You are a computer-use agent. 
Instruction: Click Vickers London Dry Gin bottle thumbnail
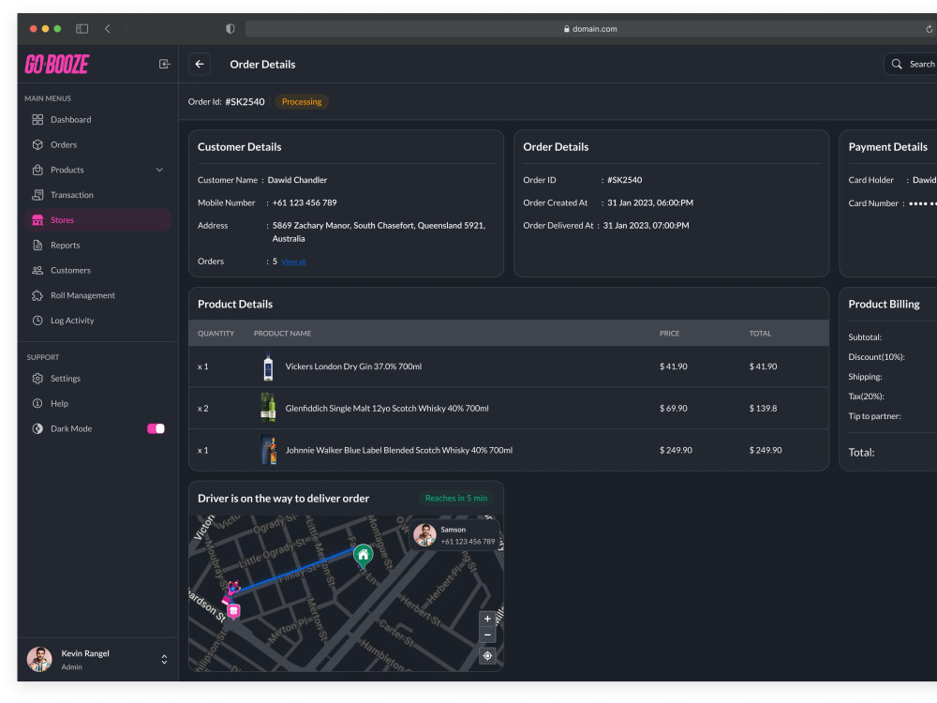[268, 366]
